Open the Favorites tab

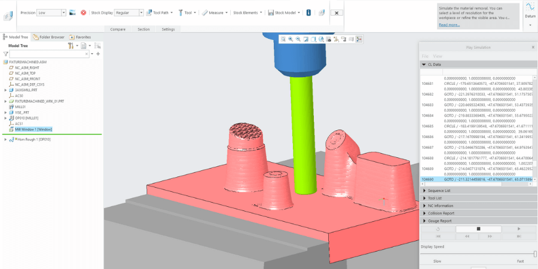(x=80, y=37)
